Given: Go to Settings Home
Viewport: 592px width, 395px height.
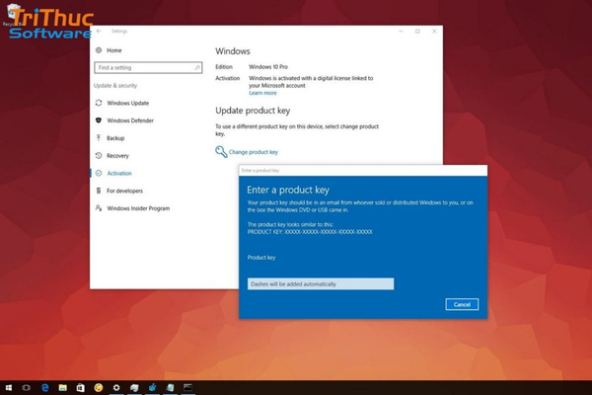Looking at the screenshot, I should point(113,49).
